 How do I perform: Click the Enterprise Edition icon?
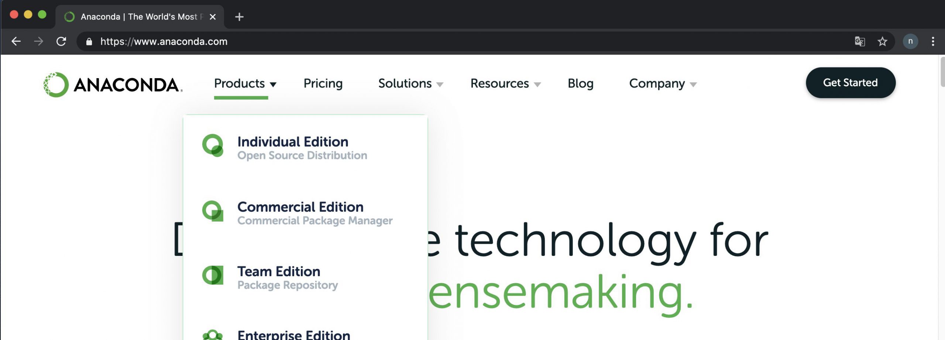point(213,335)
